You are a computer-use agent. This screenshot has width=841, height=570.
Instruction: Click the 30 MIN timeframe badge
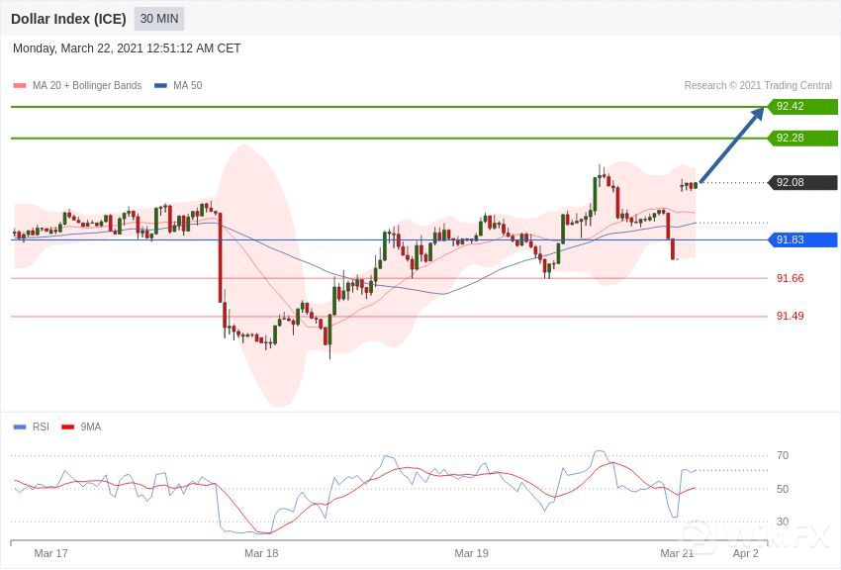coord(159,19)
